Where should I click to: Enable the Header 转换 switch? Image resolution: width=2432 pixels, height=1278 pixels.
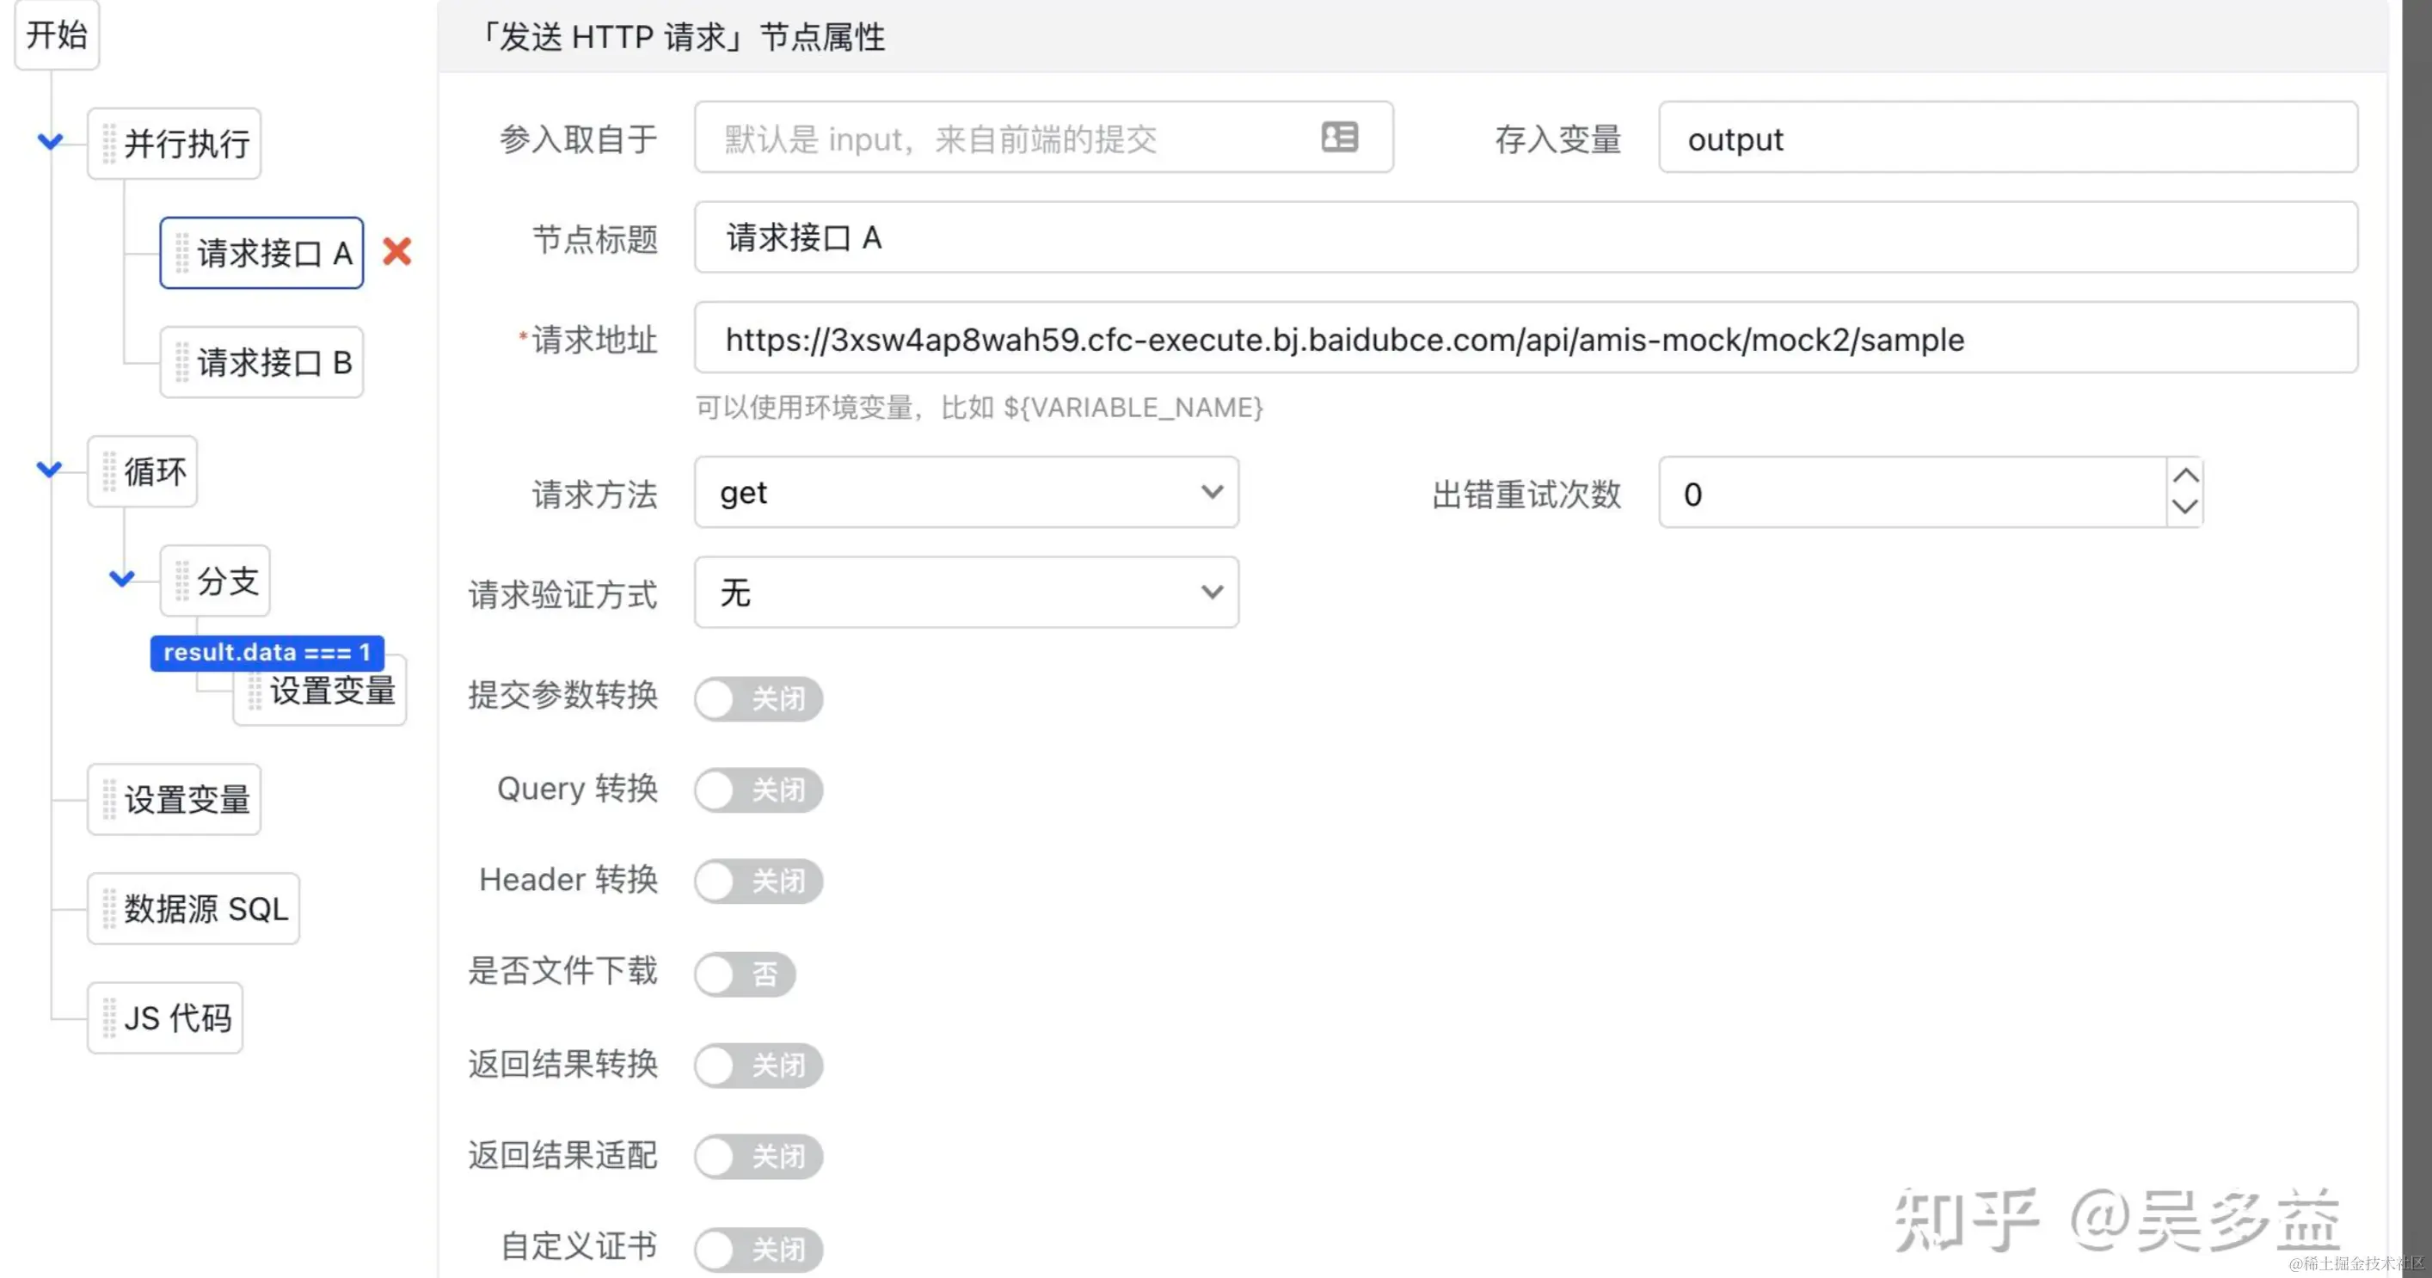[x=758, y=881]
